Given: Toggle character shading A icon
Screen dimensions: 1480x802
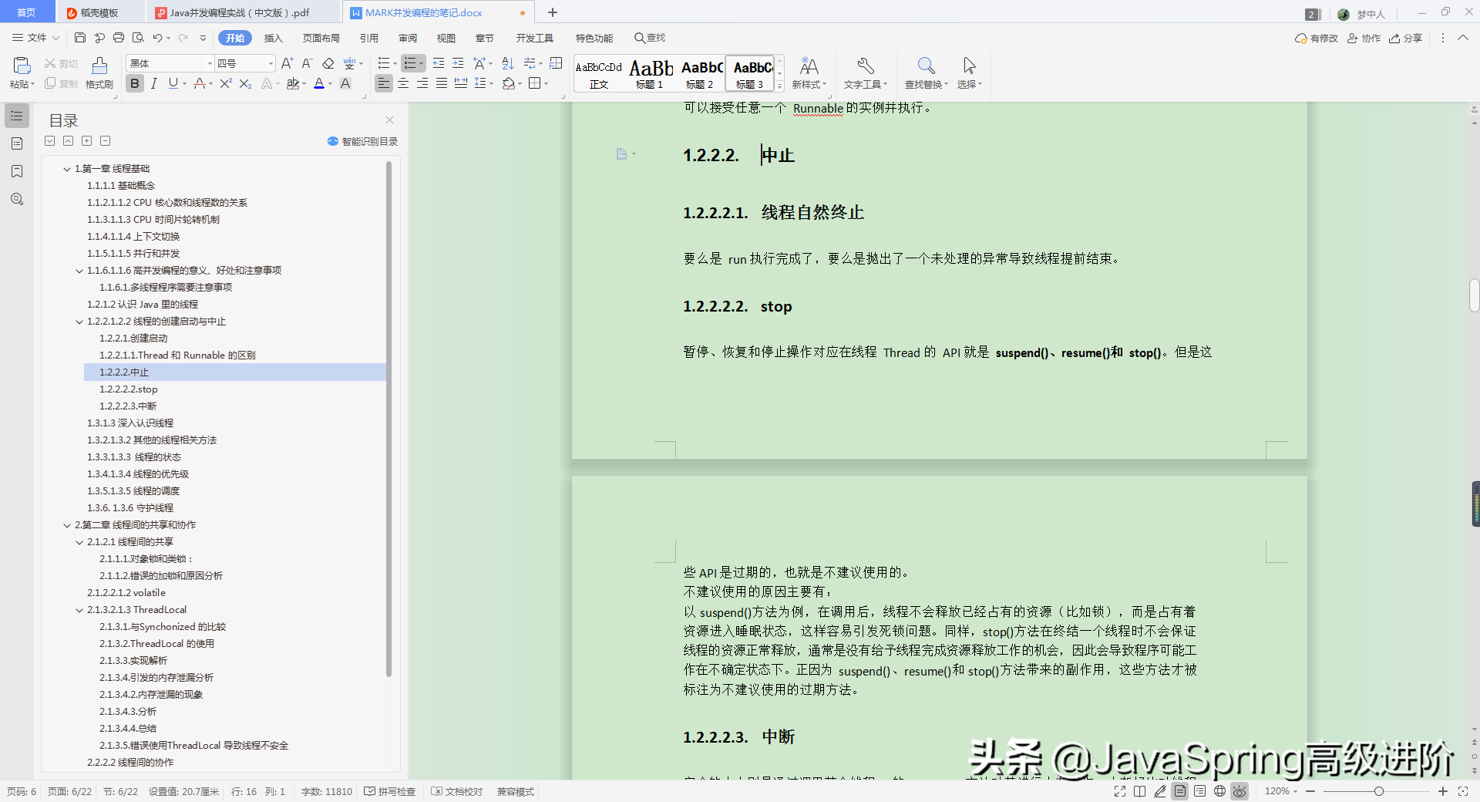Looking at the screenshot, I should (345, 83).
